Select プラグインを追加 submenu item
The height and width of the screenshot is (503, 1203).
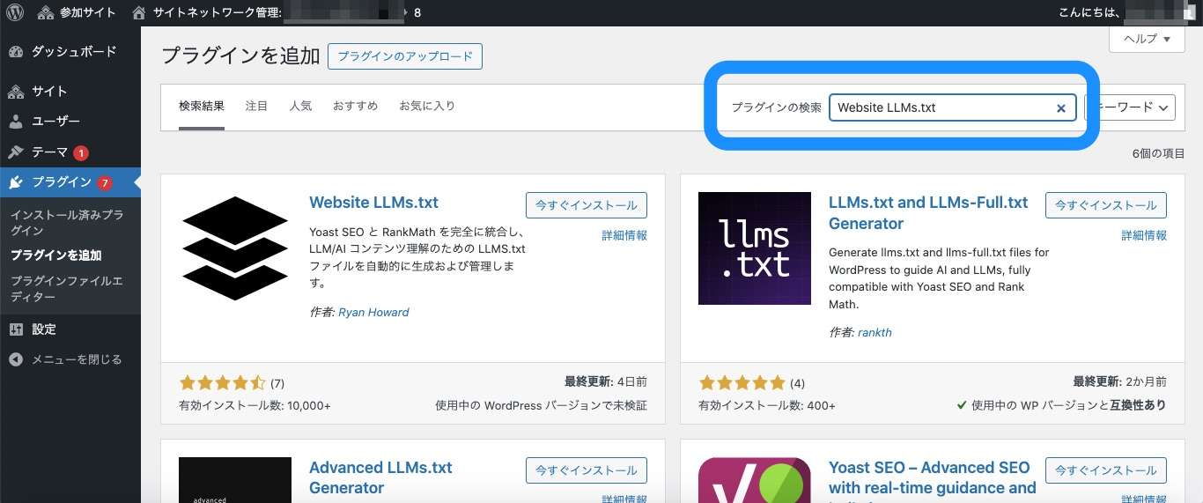tap(56, 255)
